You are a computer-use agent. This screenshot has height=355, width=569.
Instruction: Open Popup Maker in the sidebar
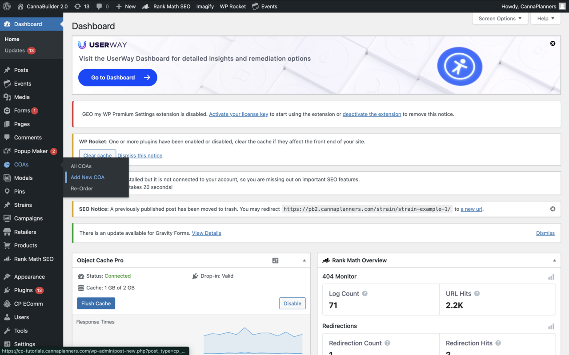pyautogui.click(x=32, y=151)
